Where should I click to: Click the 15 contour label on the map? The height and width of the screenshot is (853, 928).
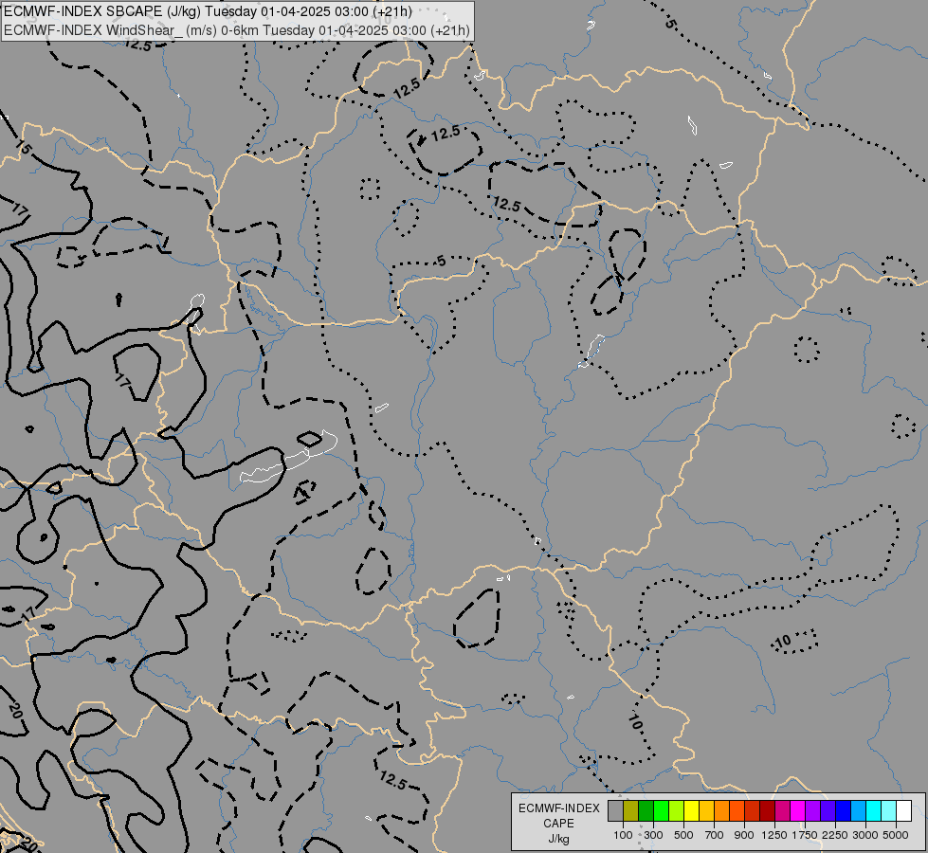pyautogui.click(x=23, y=148)
